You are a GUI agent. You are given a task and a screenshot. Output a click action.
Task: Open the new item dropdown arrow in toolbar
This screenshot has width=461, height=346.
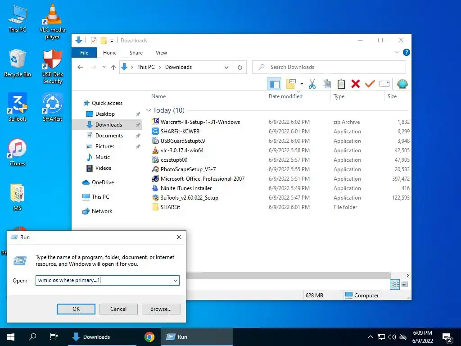click(x=302, y=84)
